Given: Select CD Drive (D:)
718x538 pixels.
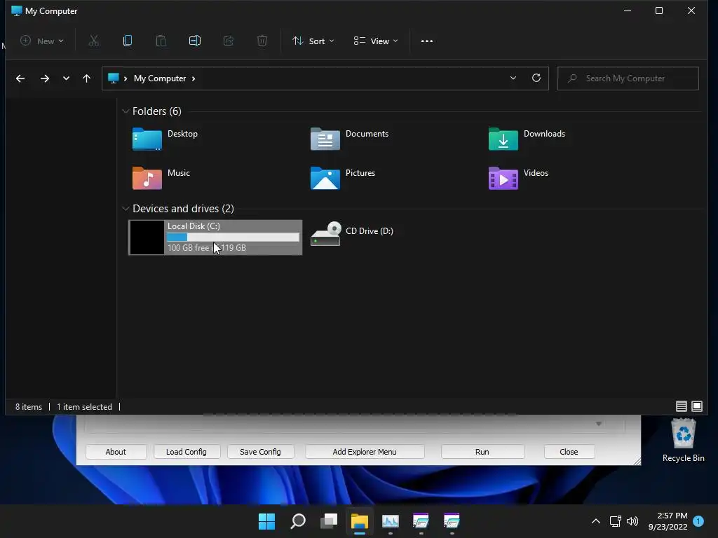Looking at the screenshot, I should (352, 234).
